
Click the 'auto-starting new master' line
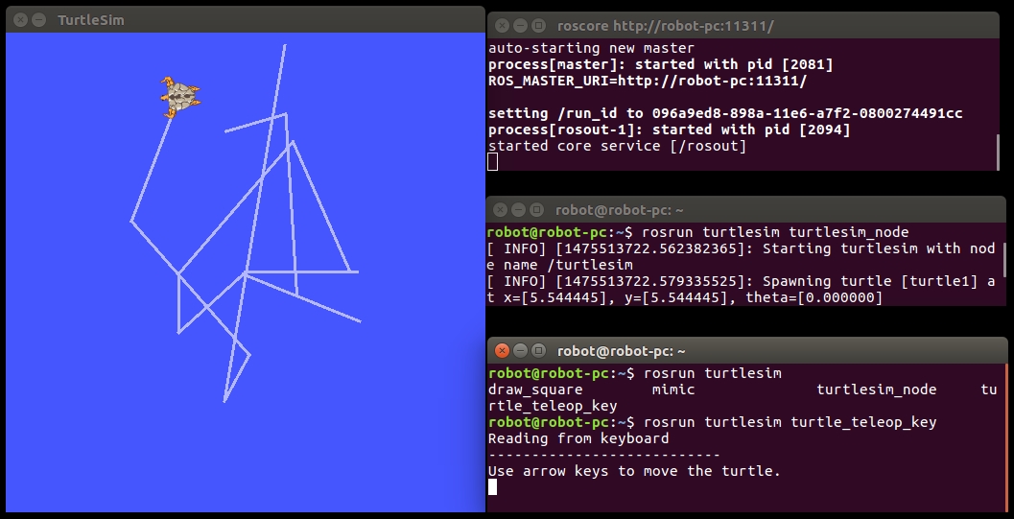point(591,48)
